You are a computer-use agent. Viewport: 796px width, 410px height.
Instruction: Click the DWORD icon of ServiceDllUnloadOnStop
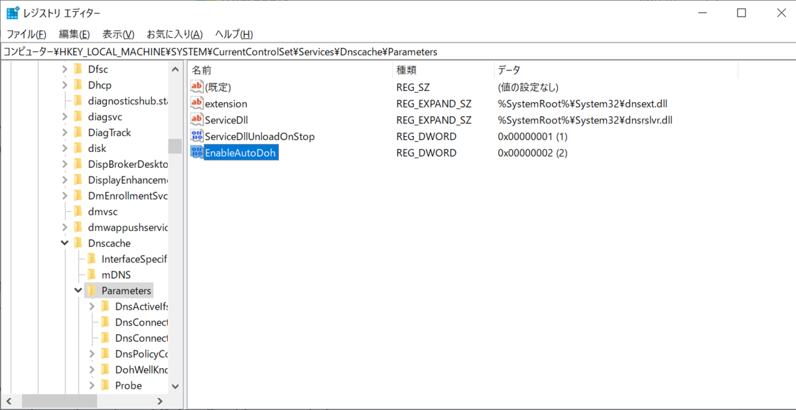tap(197, 137)
